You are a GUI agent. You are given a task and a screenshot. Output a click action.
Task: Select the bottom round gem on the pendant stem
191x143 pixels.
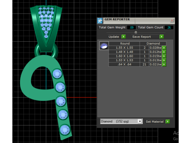tap(65, 130)
